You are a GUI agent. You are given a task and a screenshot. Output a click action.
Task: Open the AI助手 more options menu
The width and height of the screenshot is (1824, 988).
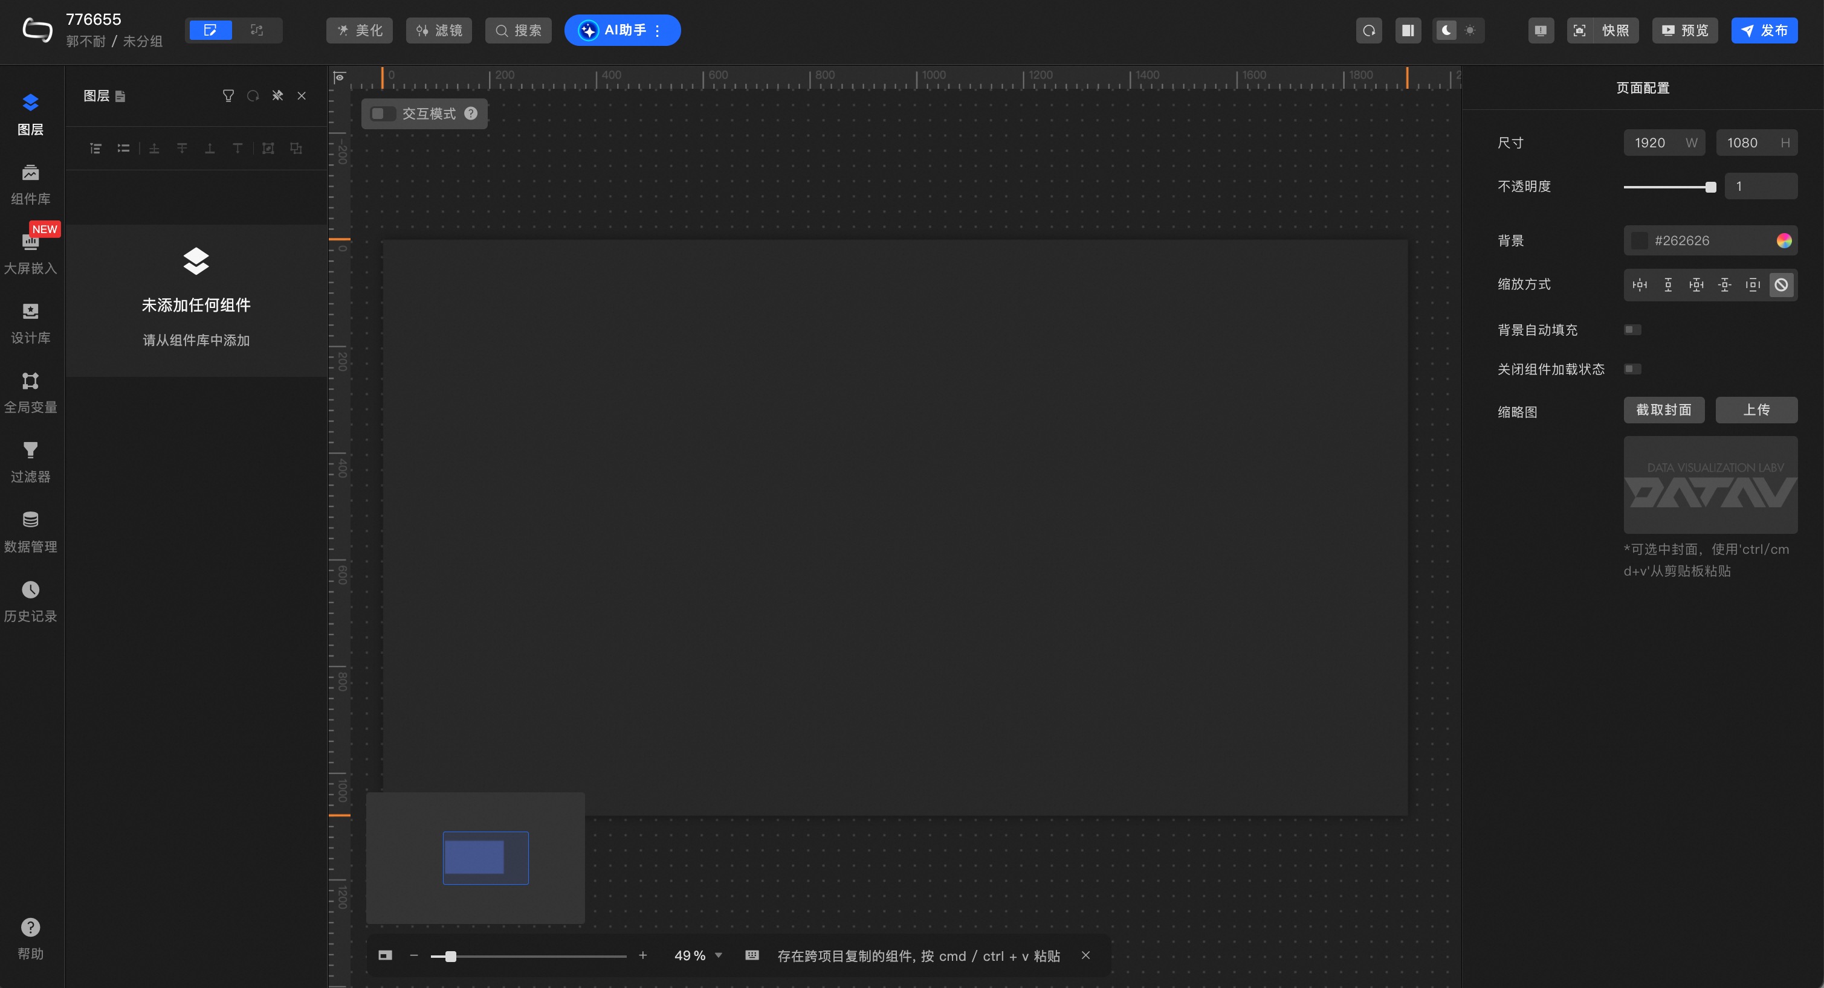[658, 30]
